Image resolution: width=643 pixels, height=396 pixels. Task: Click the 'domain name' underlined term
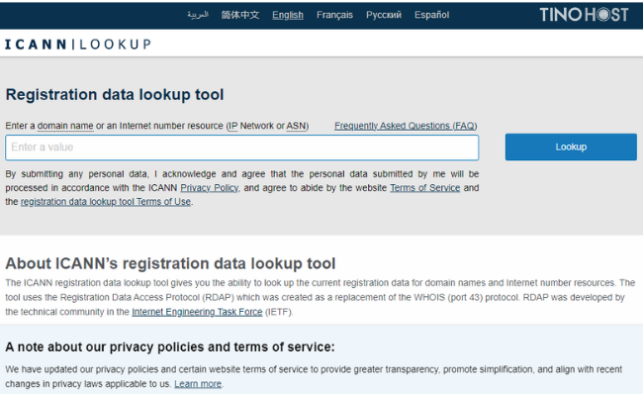65,126
